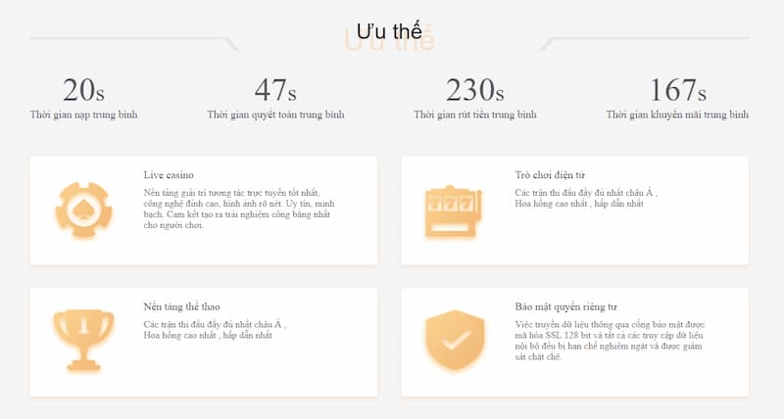
Task: Click Thời gian khuyến mãi trung bình label
Action: tap(677, 116)
